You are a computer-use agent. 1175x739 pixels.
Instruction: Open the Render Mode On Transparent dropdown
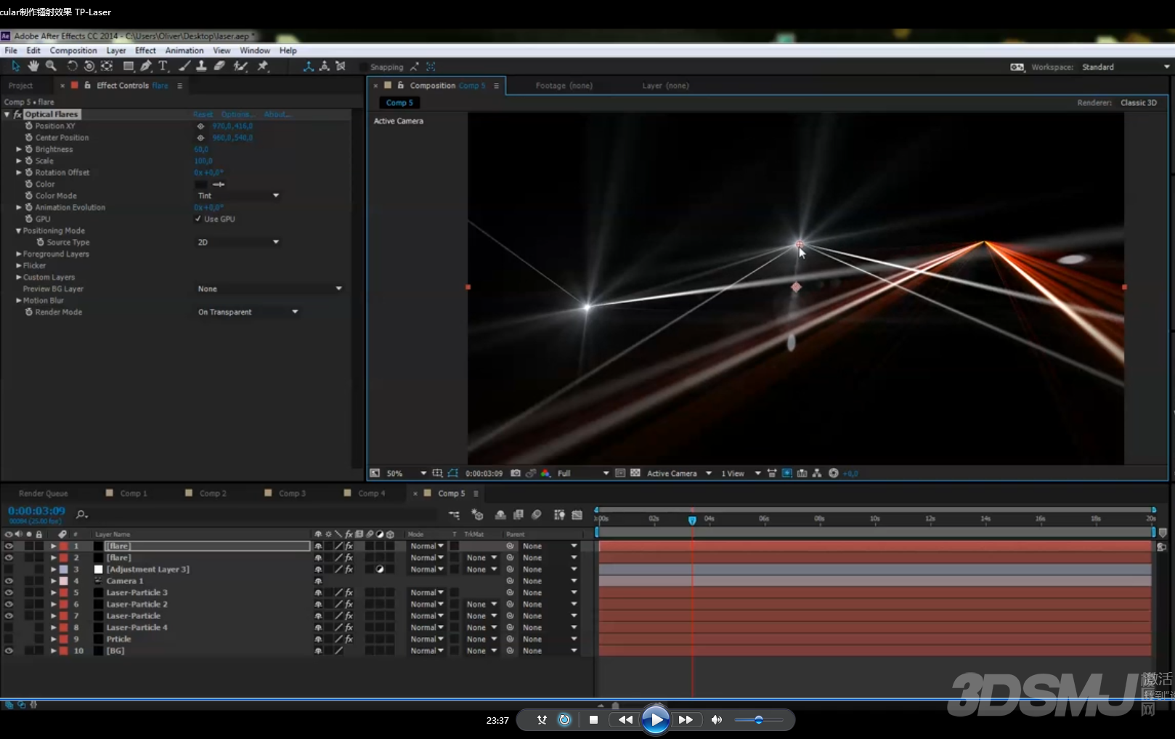(x=248, y=312)
